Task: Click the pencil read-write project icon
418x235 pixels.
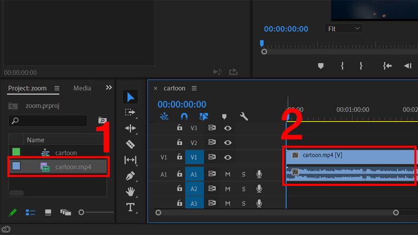Action: [x=13, y=213]
